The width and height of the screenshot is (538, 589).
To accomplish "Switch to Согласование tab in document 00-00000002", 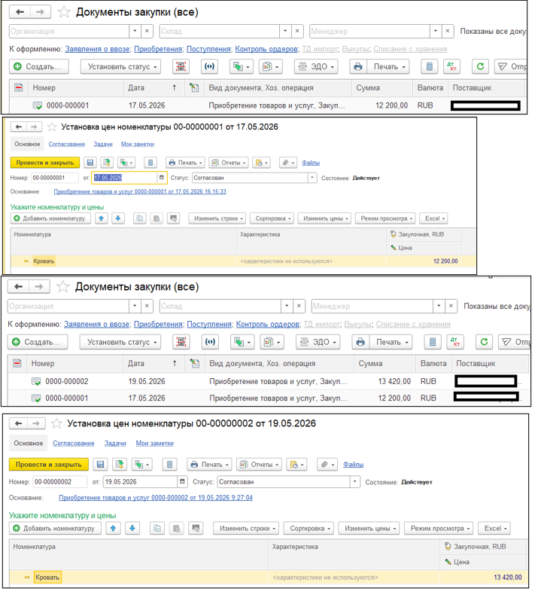I will click(74, 443).
